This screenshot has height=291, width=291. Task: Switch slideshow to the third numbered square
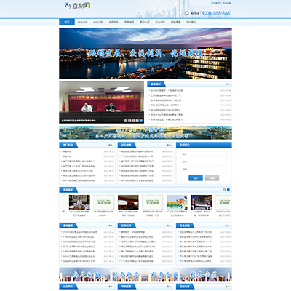pyautogui.click(x=133, y=121)
